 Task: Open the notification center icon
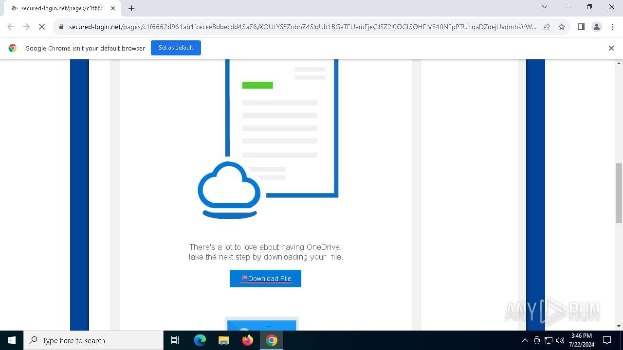607,340
